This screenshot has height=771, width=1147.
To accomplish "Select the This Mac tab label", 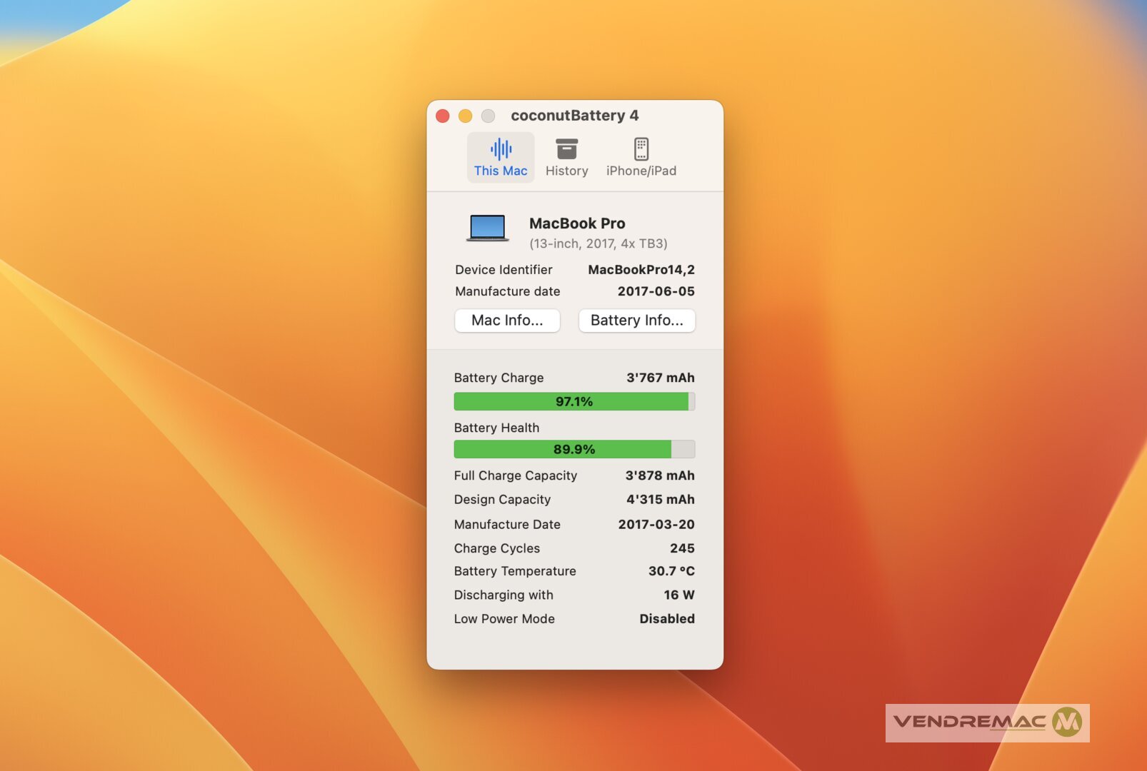I will [501, 171].
